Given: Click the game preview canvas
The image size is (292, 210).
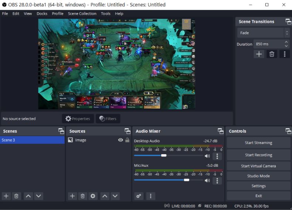Looking at the screenshot, I should click(116, 64).
